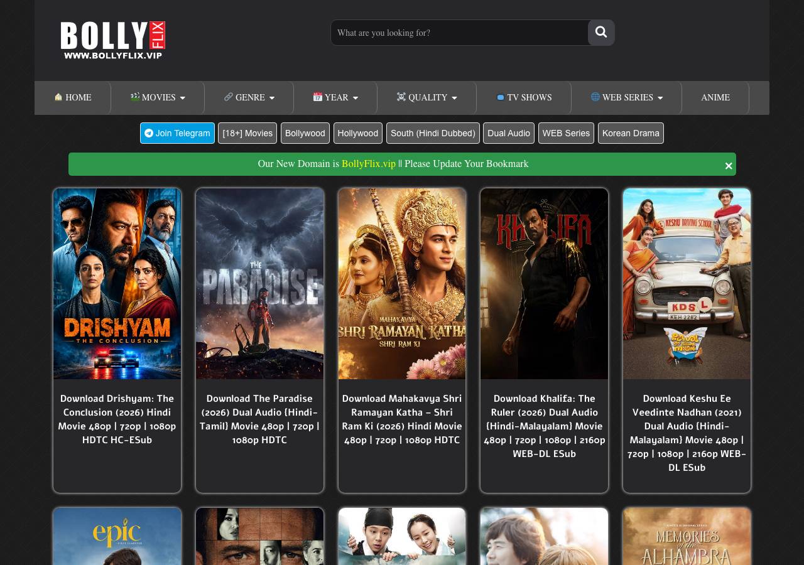Image resolution: width=804 pixels, height=565 pixels.
Task: Open 'Download Khalifa: The Ruler (2026)' title link
Action: (x=544, y=426)
